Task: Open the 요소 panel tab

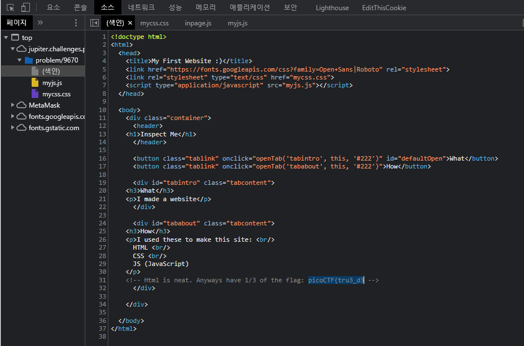Action: (54, 7)
